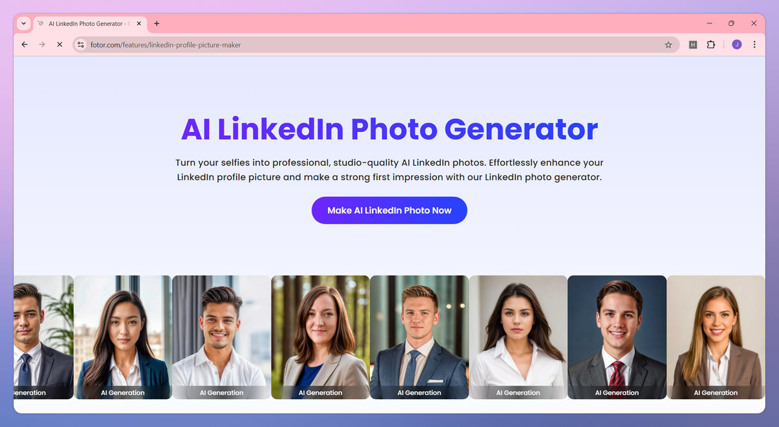Open site information icon in address bar
This screenshot has height=427, width=779.
coord(80,45)
